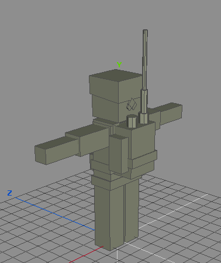Click the blue Z axis label

[x=9, y=193]
